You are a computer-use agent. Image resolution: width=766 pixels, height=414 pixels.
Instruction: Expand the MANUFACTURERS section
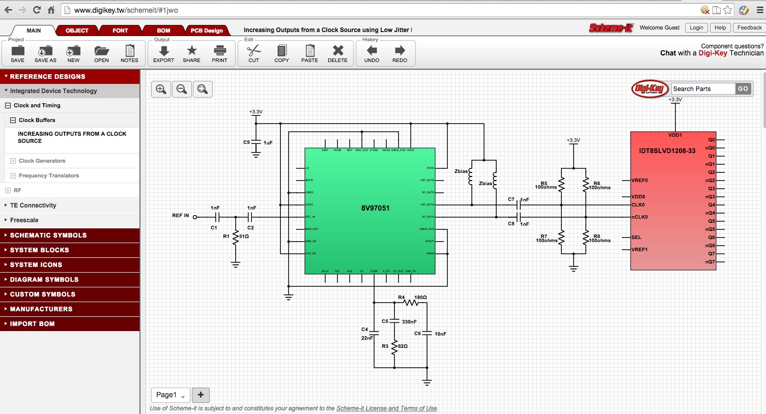pyautogui.click(x=70, y=309)
